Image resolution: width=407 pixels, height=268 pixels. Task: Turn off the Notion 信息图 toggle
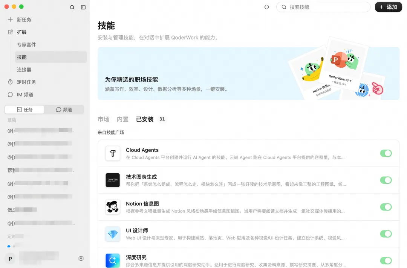click(x=386, y=207)
